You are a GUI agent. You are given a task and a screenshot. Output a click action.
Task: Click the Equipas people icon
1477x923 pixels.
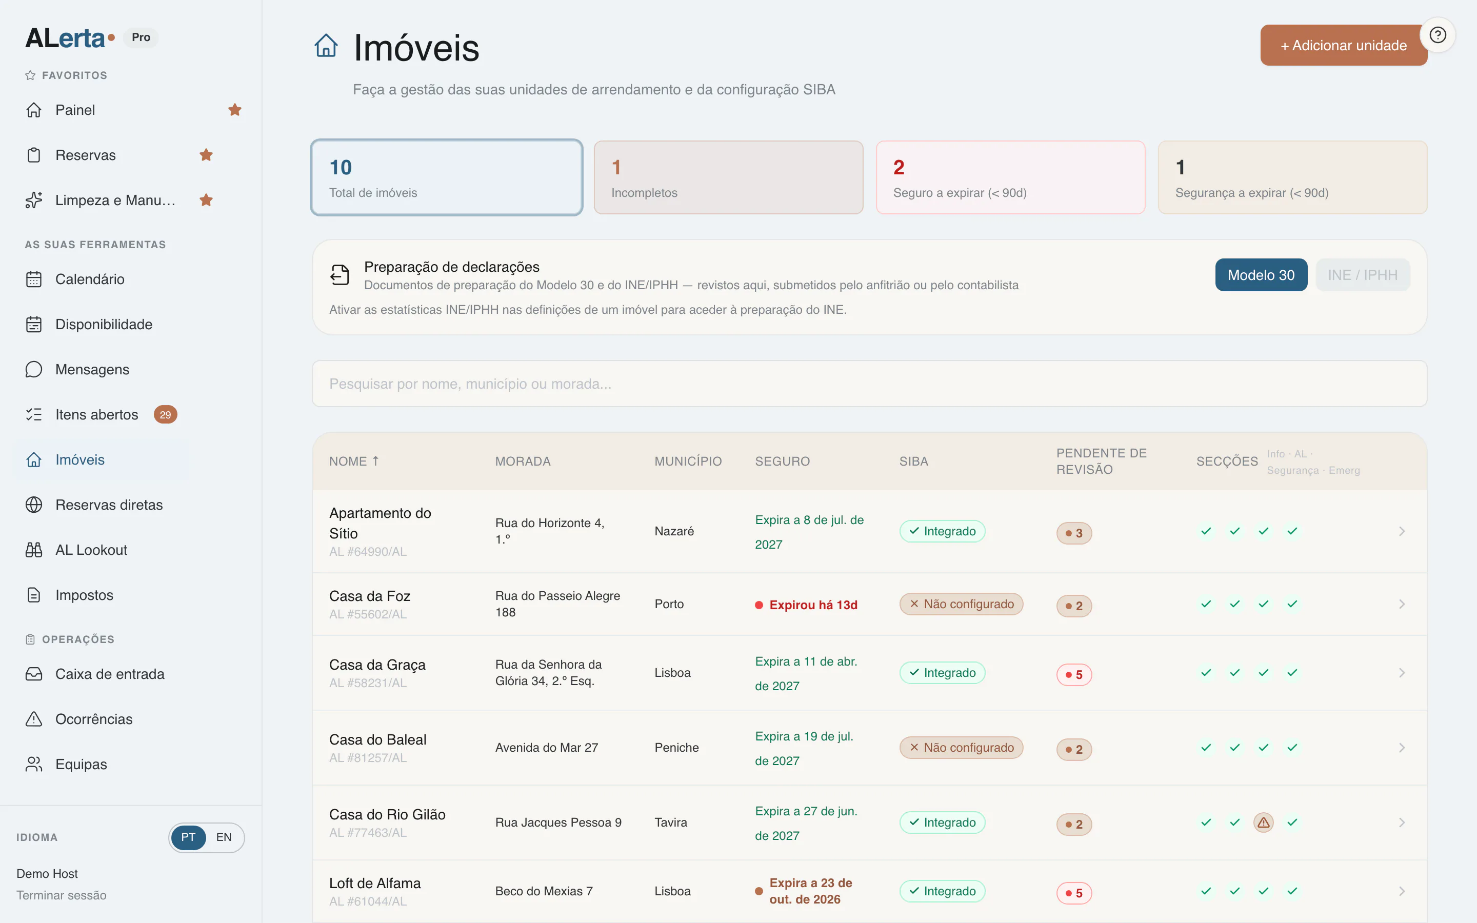click(34, 764)
